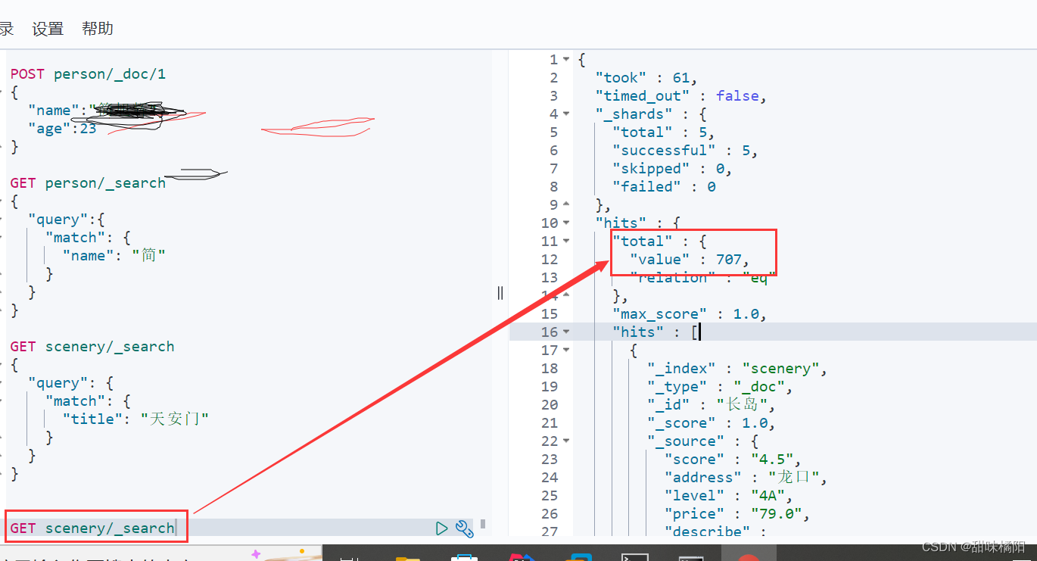
Task: Click the "_source" key at line 22
Action: [686, 441]
